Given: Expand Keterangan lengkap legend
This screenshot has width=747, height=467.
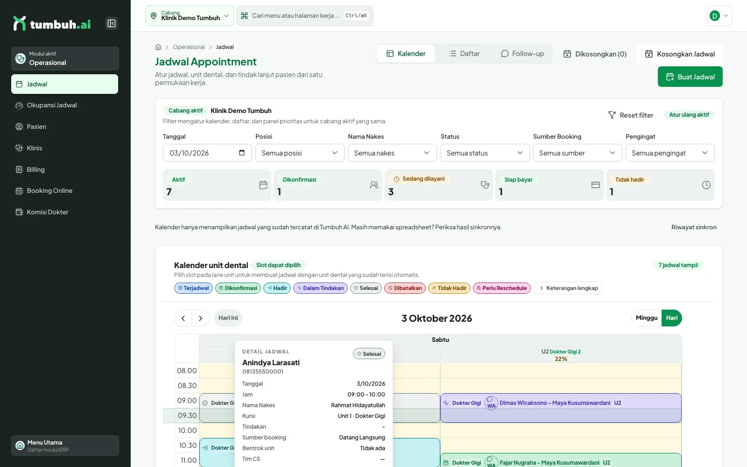Looking at the screenshot, I should tap(568, 288).
